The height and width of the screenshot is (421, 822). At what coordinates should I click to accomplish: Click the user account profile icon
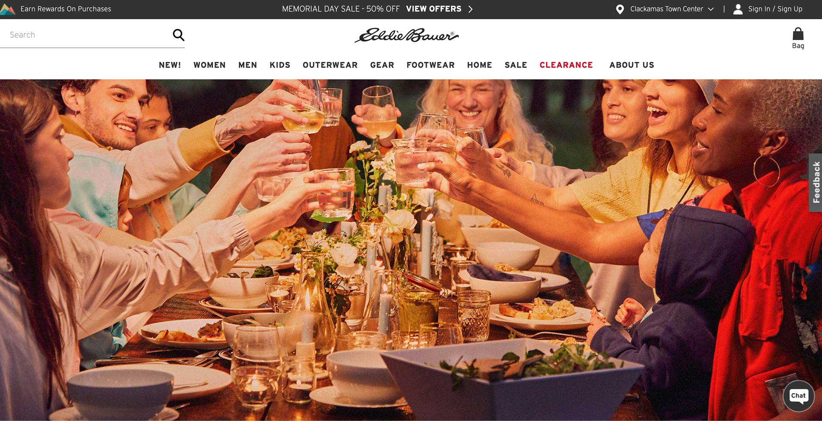(x=738, y=9)
